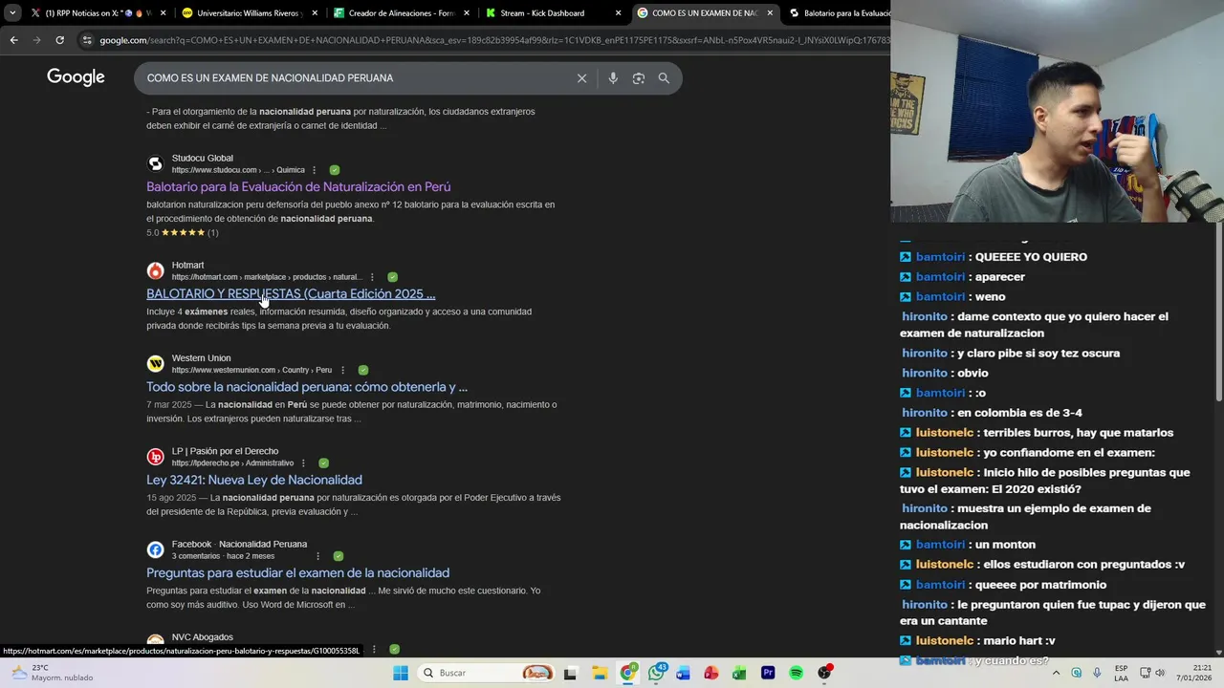The width and height of the screenshot is (1224, 688).
Task: Switch to Balotario para la Evaluación tab
Action: point(838,13)
